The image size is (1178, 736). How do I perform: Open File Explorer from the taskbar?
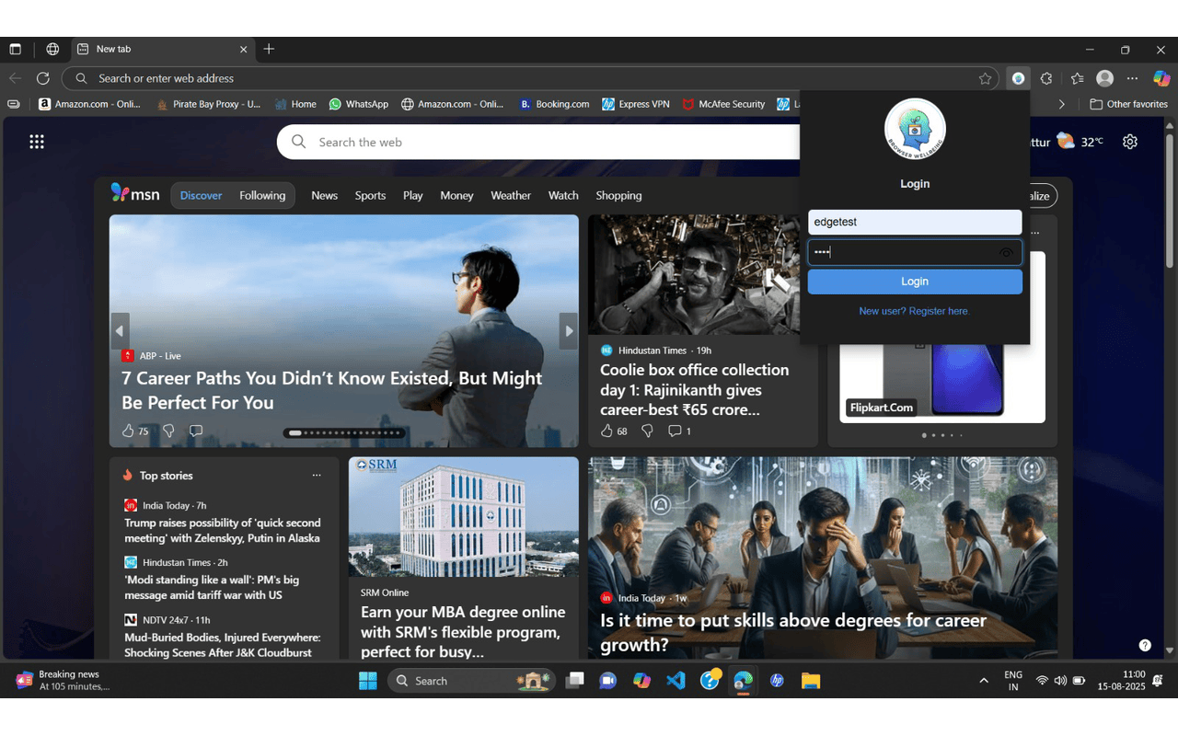click(x=810, y=681)
